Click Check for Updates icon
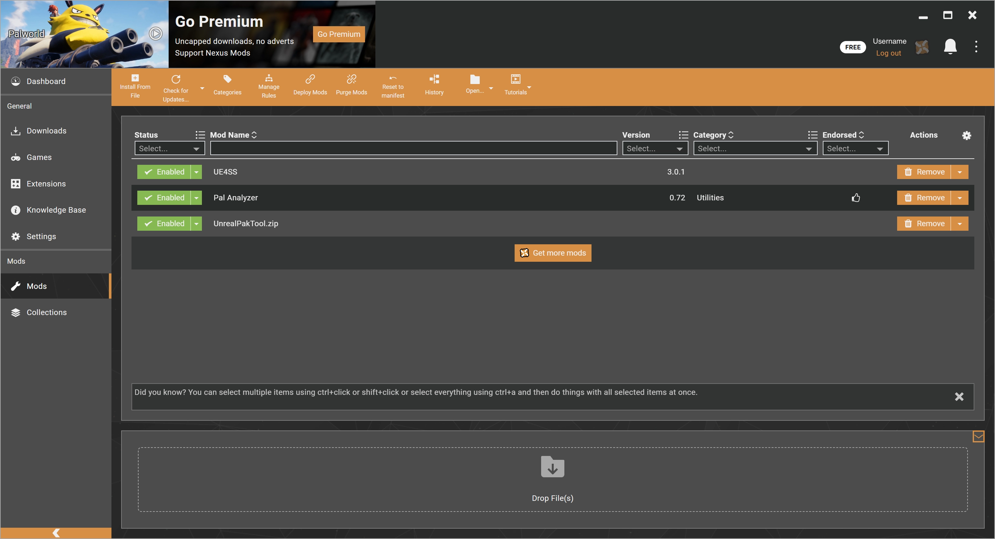 point(176,79)
